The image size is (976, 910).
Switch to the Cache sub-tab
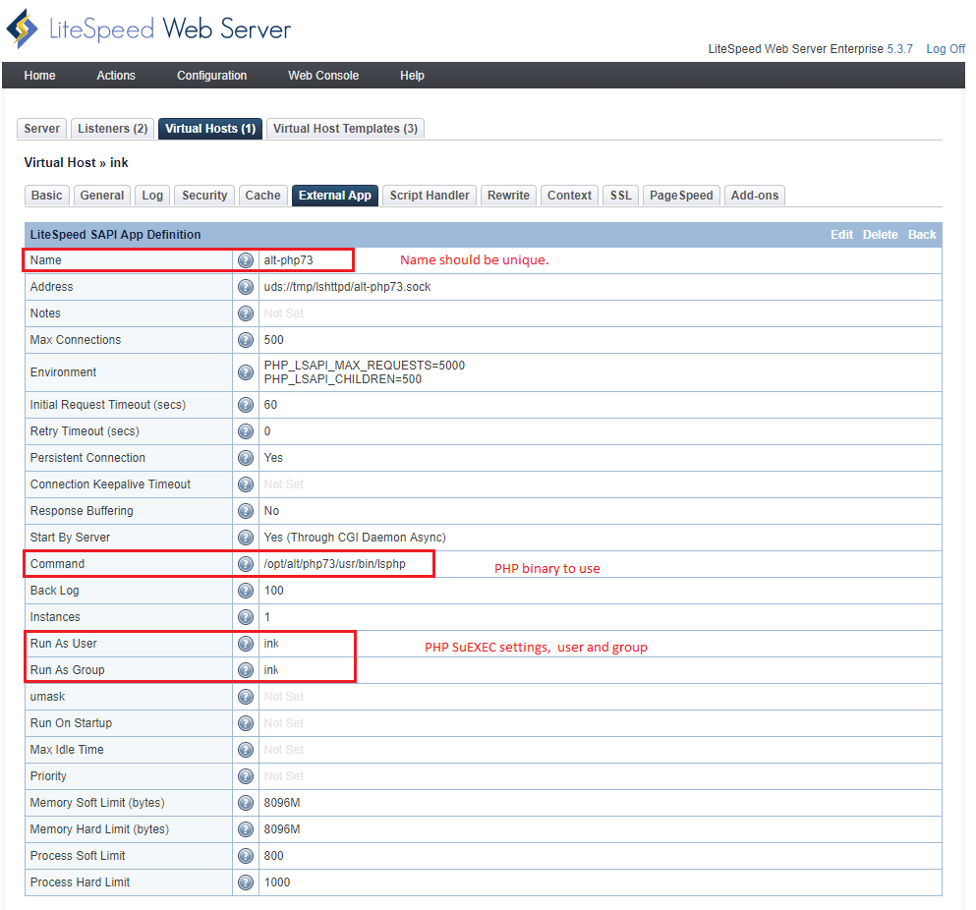coord(262,196)
